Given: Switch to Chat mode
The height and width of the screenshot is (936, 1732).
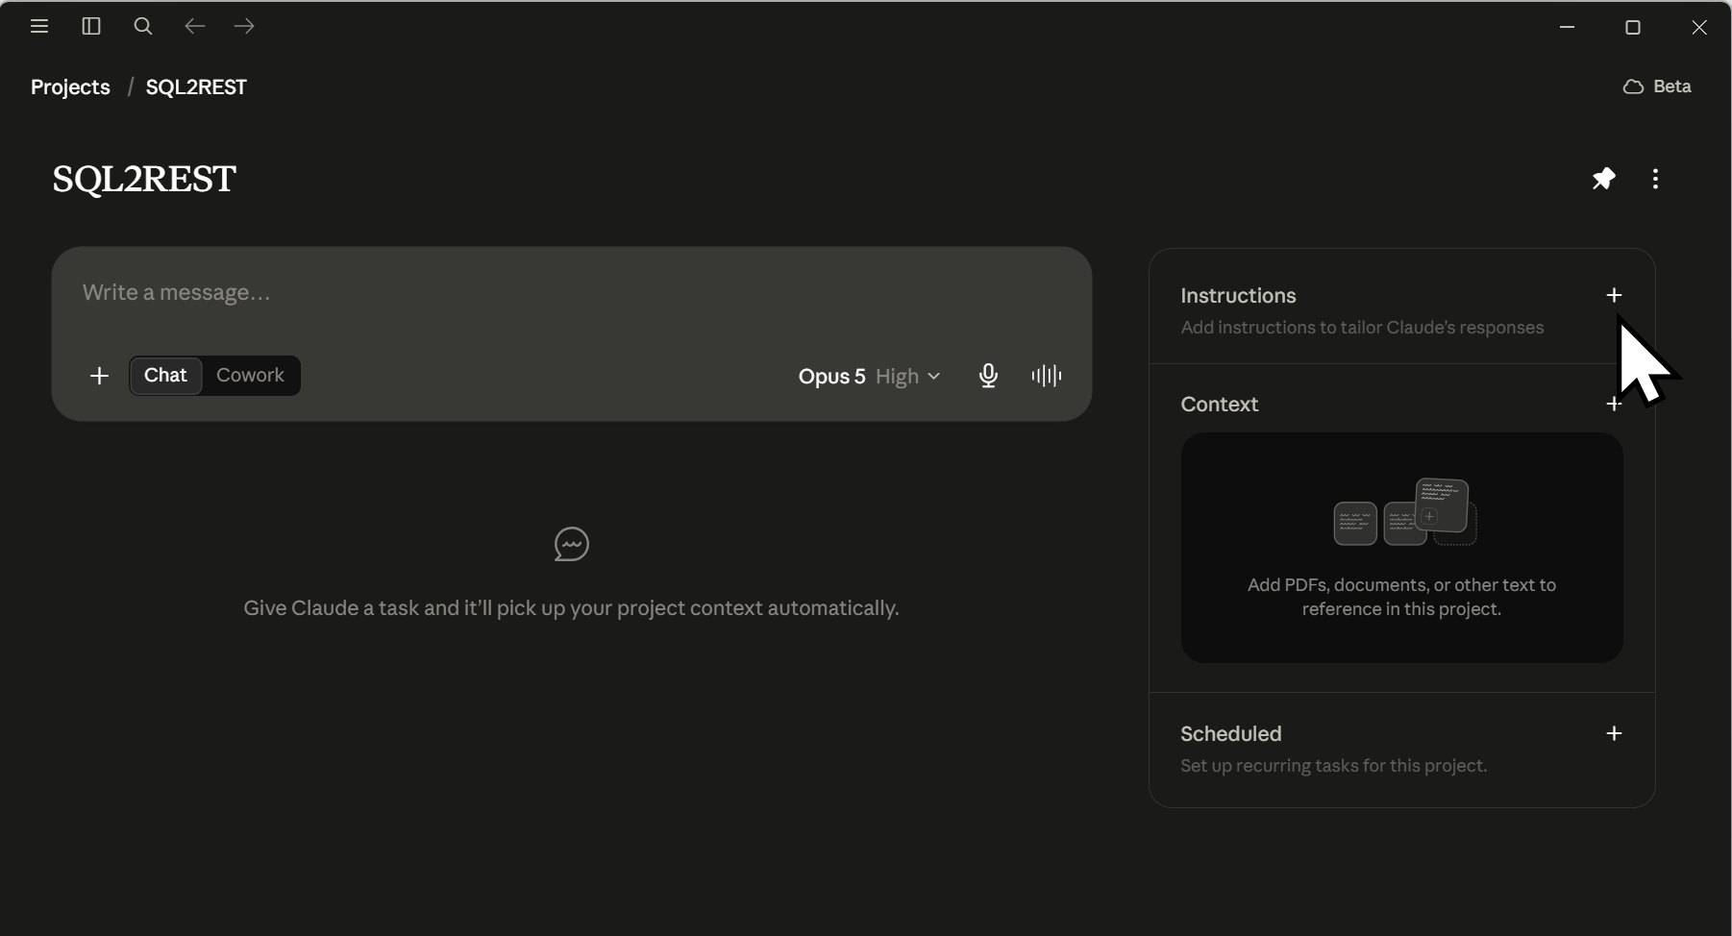Looking at the screenshot, I should point(165,376).
